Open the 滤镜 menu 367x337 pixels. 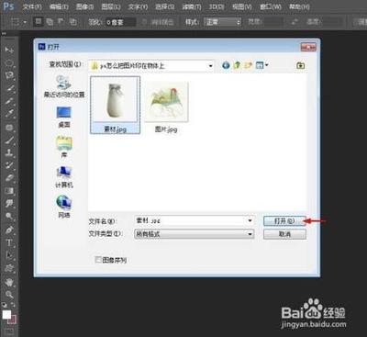[192, 6]
